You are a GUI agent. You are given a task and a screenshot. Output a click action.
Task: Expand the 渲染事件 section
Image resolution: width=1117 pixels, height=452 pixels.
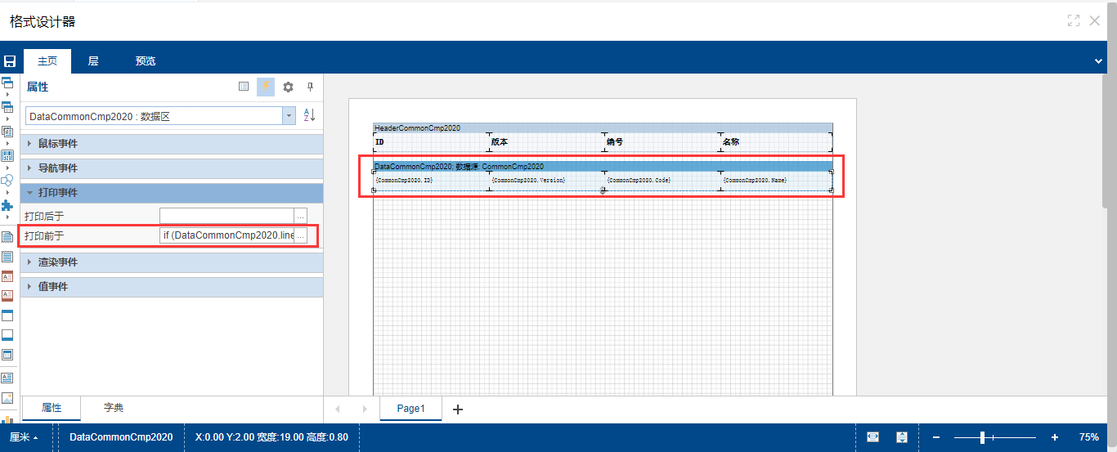pos(172,262)
